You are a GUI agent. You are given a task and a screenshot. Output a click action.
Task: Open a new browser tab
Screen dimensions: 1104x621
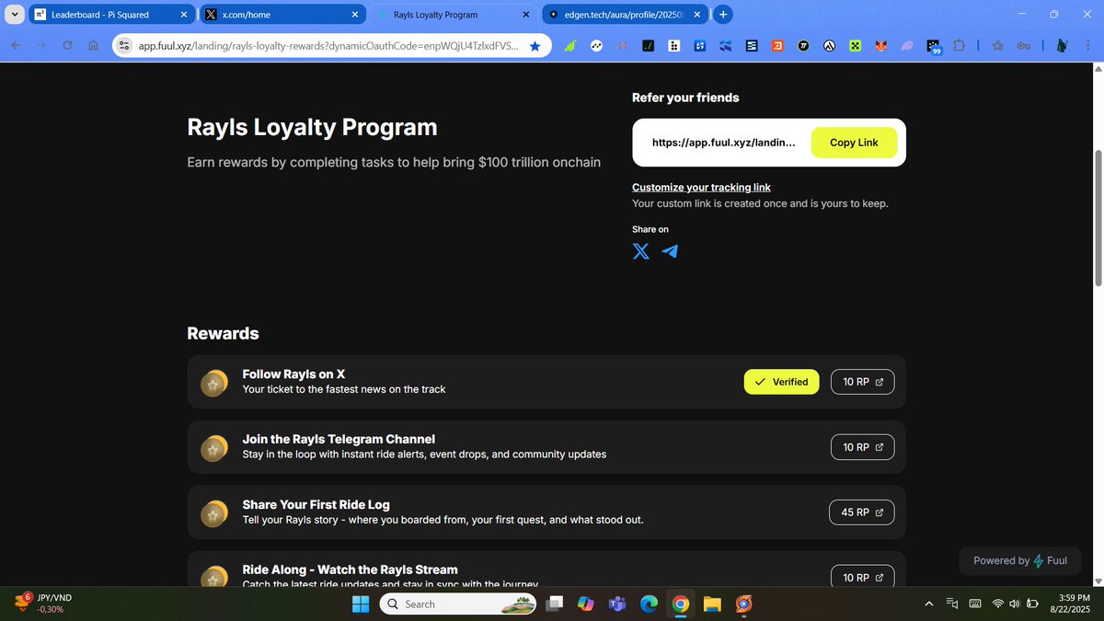coord(723,15)
